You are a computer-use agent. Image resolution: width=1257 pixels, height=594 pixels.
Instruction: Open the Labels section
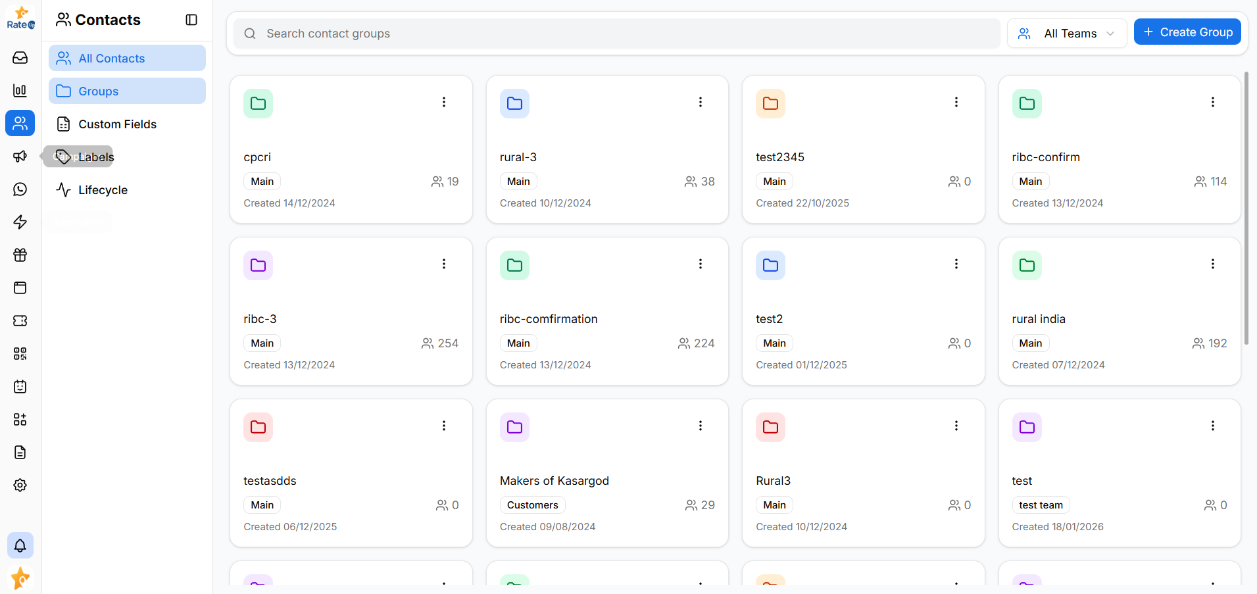click(97, 157)
